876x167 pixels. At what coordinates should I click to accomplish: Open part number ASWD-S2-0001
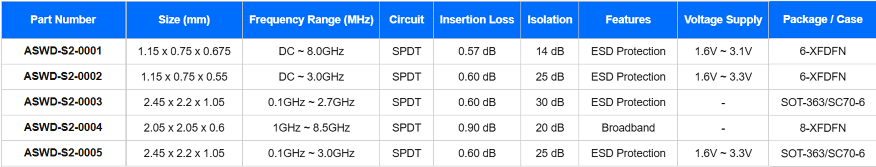click(63, 51)
